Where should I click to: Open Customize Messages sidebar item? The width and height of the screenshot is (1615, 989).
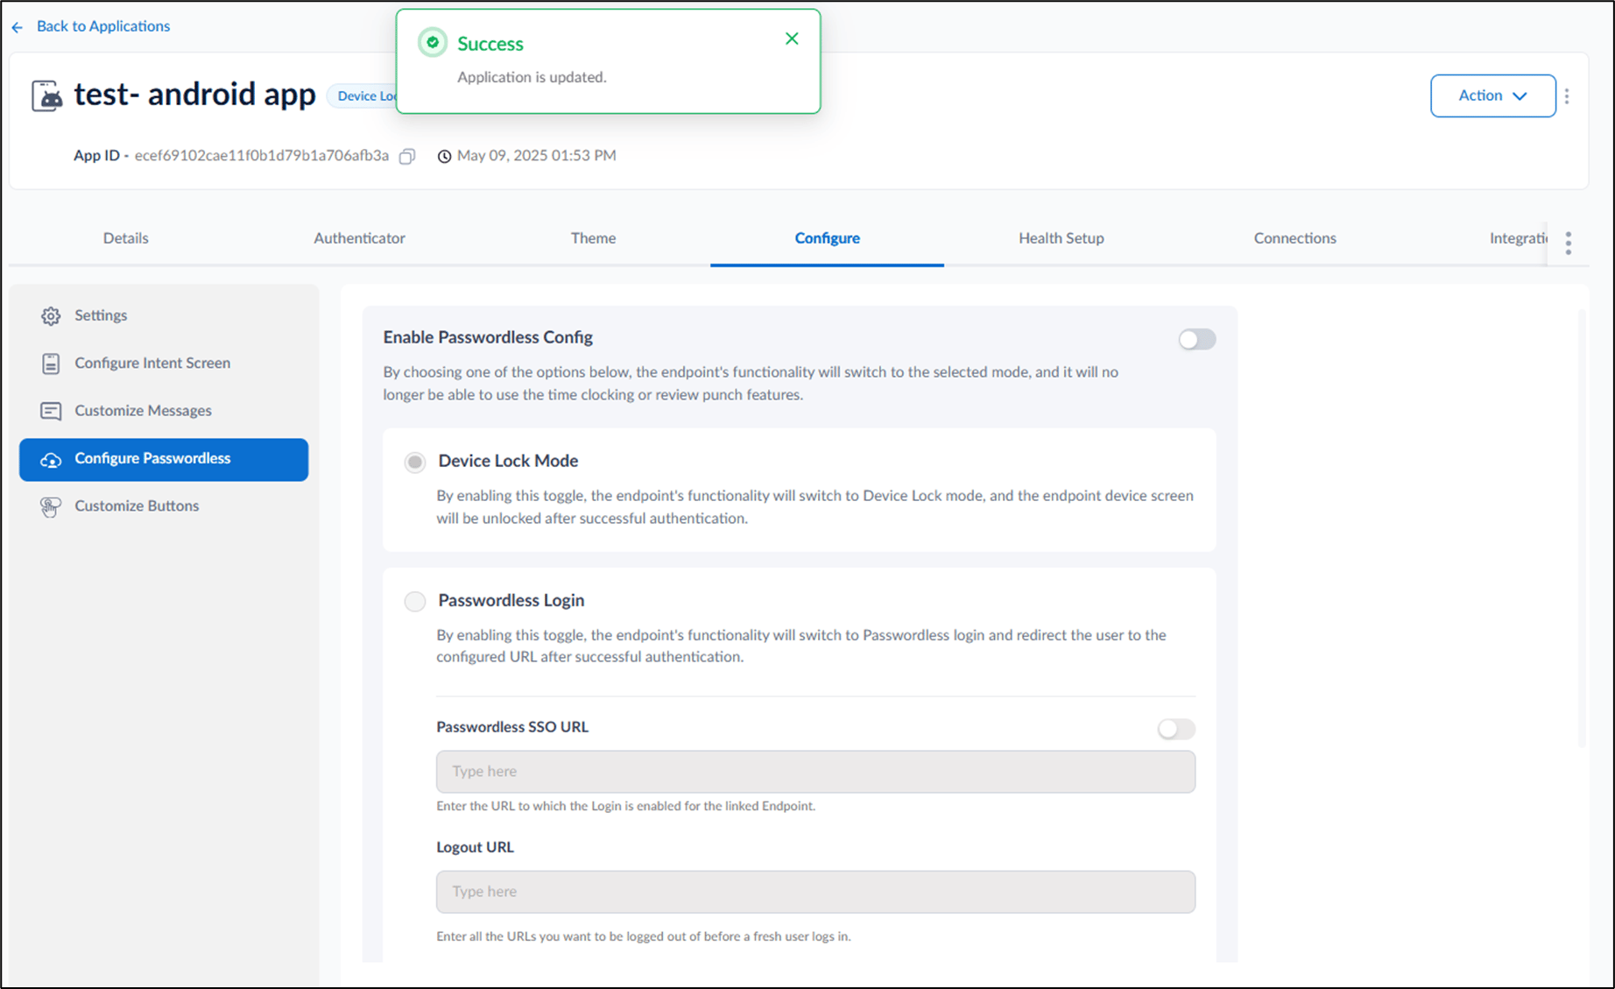coord(164,411)
